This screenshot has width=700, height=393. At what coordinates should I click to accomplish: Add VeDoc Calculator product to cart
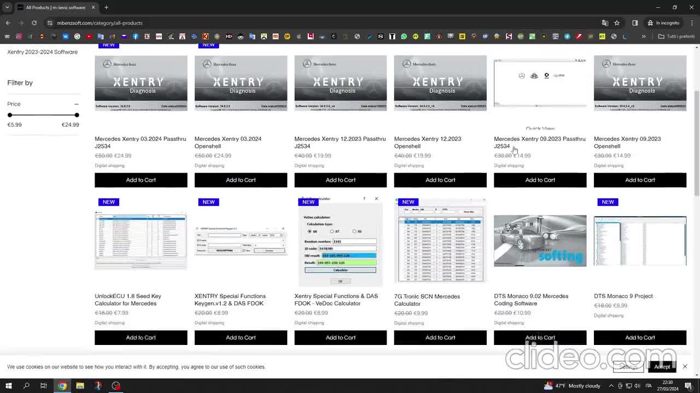[x=341, y=337]
